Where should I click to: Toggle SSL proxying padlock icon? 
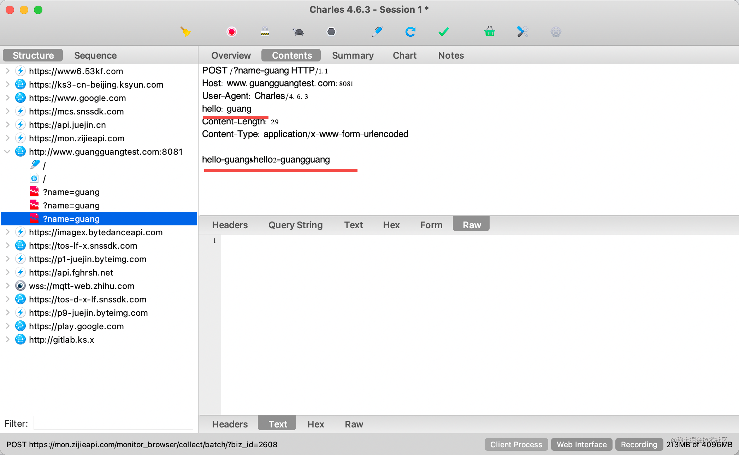click(265, 32)
